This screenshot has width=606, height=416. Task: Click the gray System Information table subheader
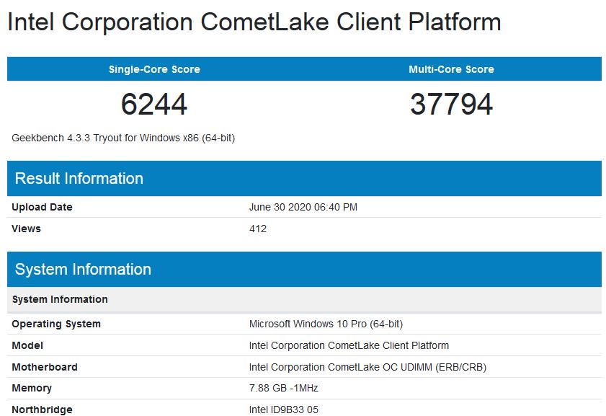[60, 299]
